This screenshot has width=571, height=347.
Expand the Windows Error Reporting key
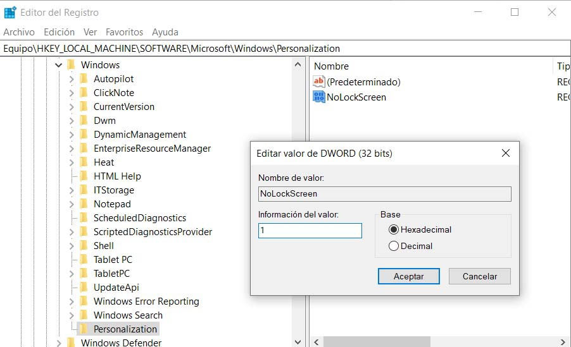[x=72, y=301]
